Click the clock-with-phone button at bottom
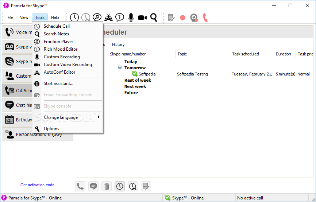The height and width of the screenshot is (202, 316). (133, 186)
